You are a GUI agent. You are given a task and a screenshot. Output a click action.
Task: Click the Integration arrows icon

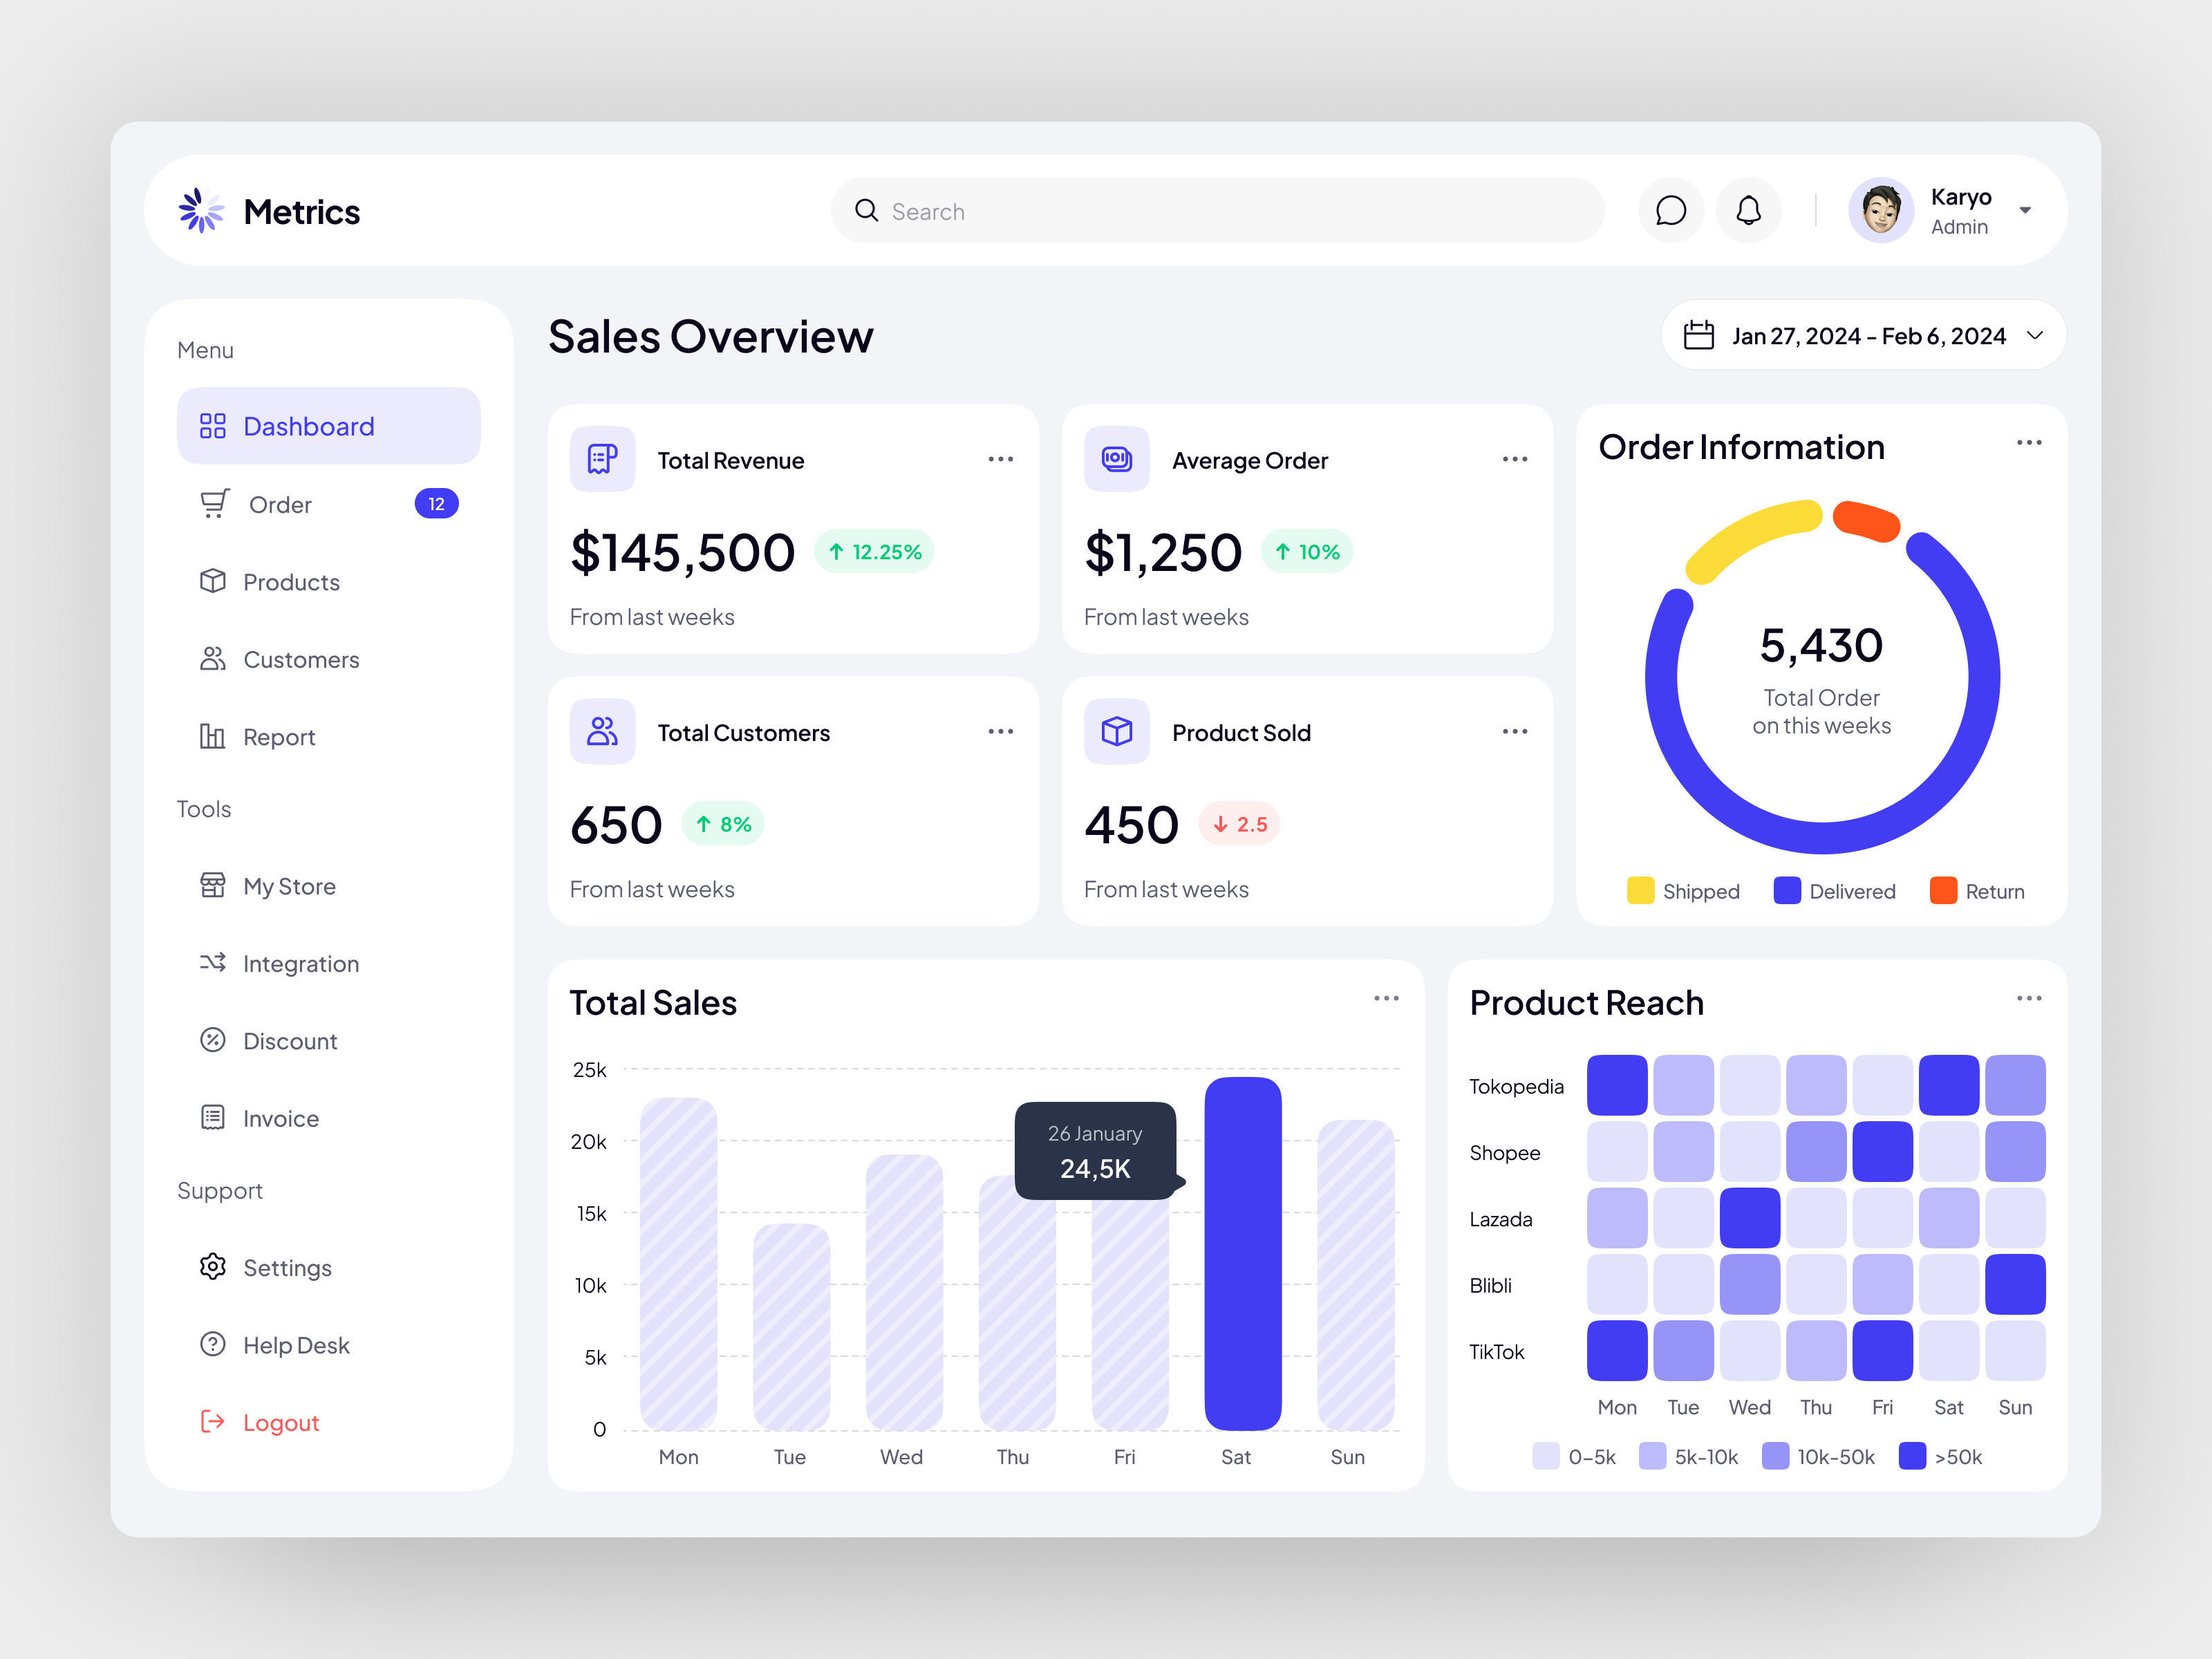coord(213,963)
